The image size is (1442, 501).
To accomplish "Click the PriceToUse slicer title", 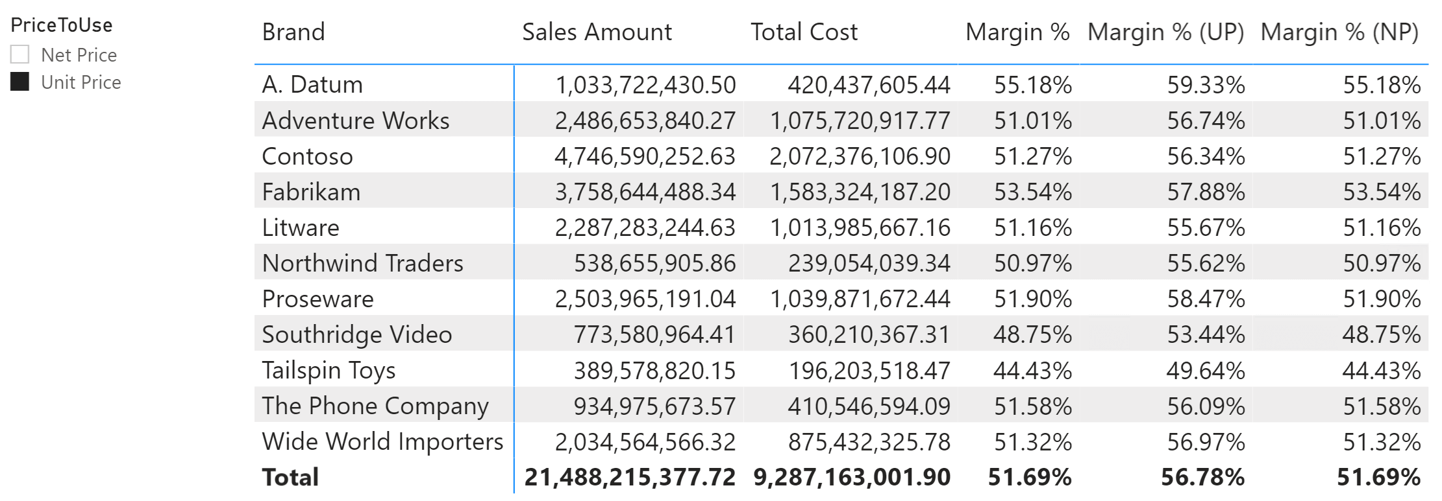I will click(62, 25).
